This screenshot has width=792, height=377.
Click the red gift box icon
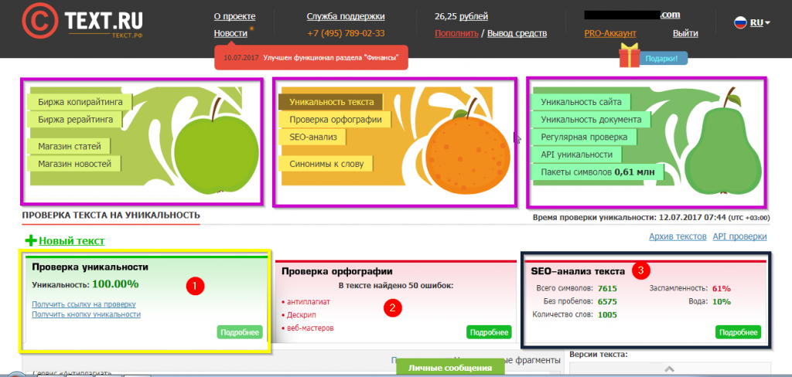coord(630,56)
